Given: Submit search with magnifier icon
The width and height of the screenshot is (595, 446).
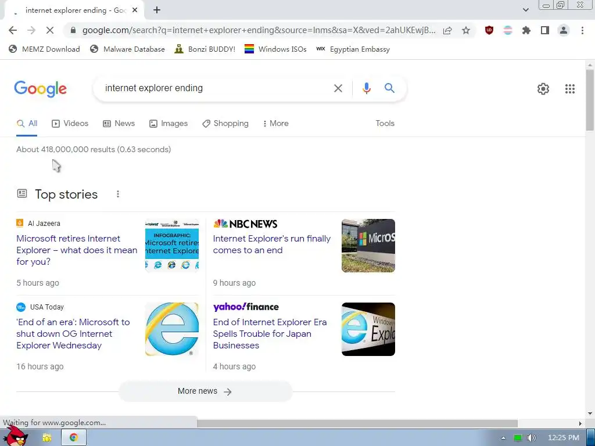Looking at the screenshot, I should (x=389, y=88).
